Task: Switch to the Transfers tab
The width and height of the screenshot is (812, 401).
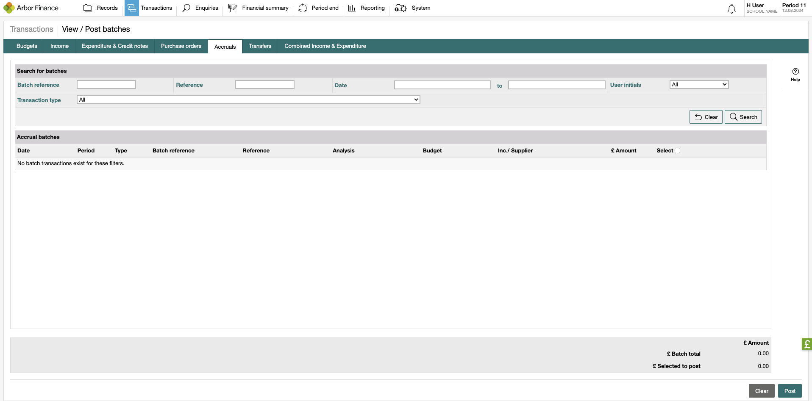Action: click(x=260, y=46)
